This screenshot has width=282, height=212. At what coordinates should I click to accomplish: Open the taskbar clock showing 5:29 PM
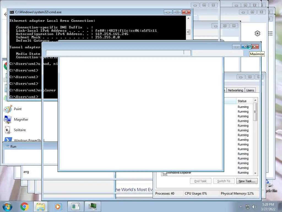268,207
